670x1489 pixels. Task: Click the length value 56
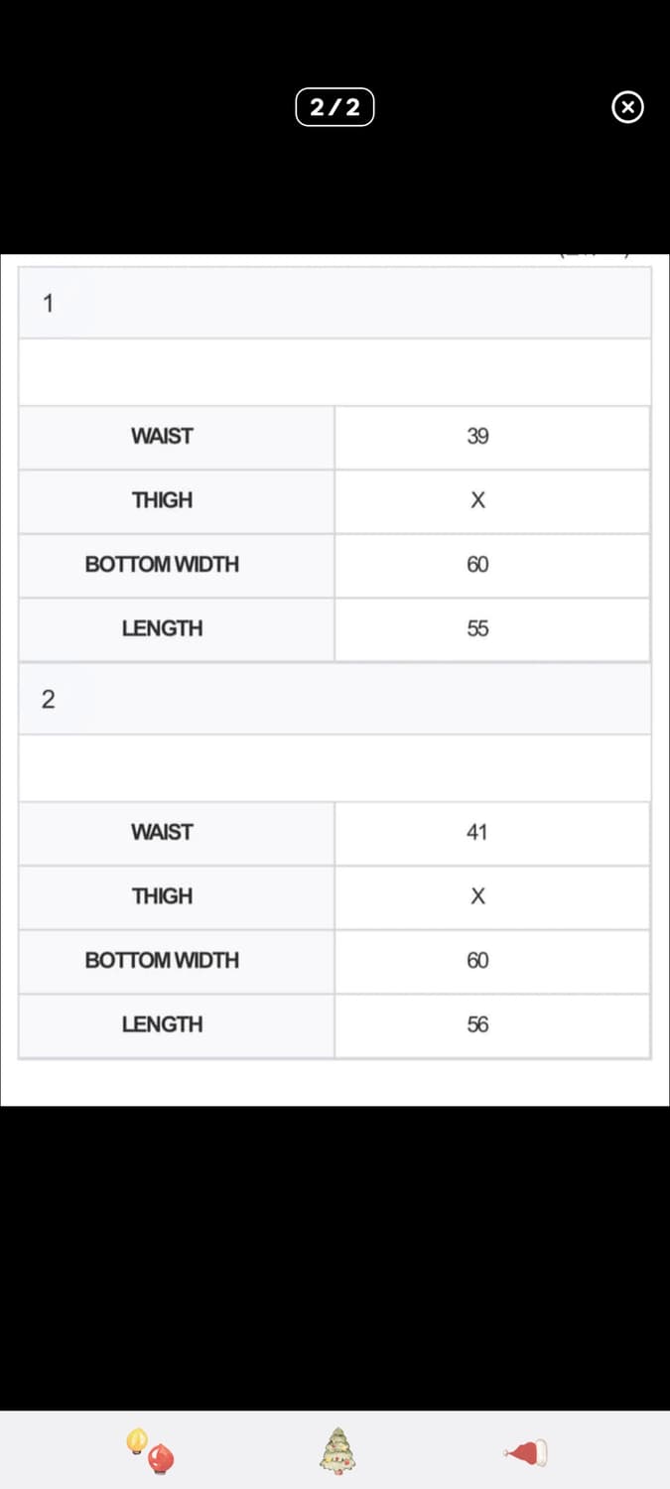pyautogui.click(x=477, y=1024)
